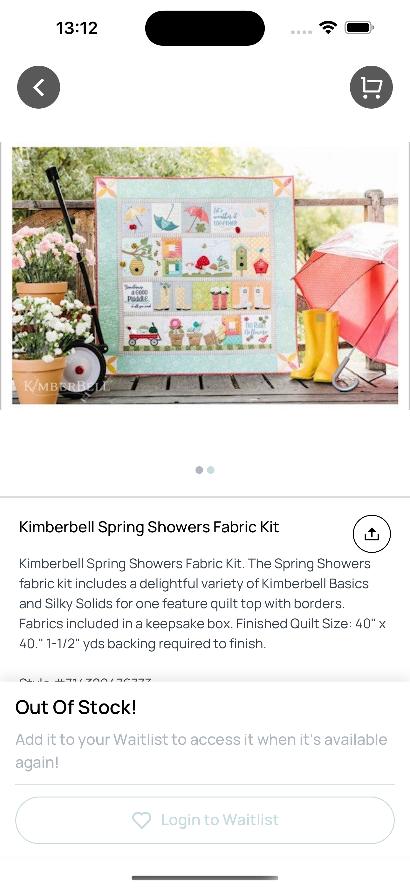Viewport: 410px width, 888px height.
Task: Tap the Wi-Fi status icon
Action: [328, 28]
